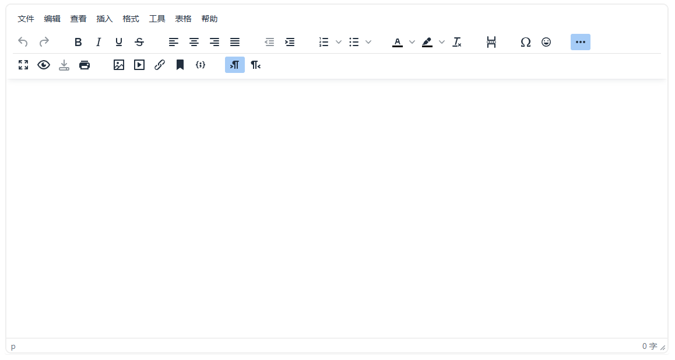Collapse the more toolbar options button
The width and height of the screenshot is (675, 360).
point(580,42)
